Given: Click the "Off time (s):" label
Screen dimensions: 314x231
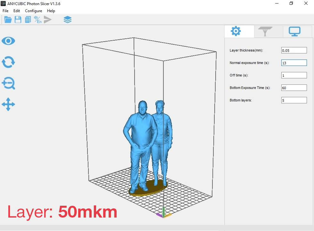Looking at the screenshot, I should pos(239,76).
